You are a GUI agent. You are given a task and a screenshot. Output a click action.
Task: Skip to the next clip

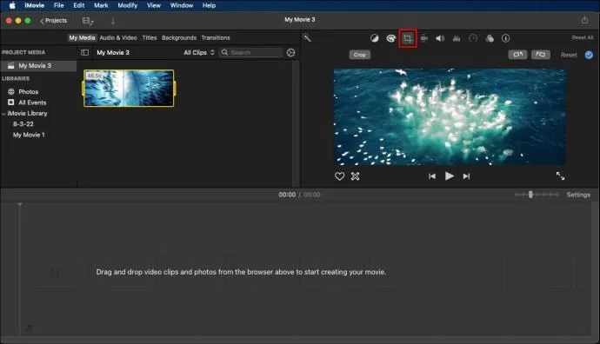coord(466,176)
